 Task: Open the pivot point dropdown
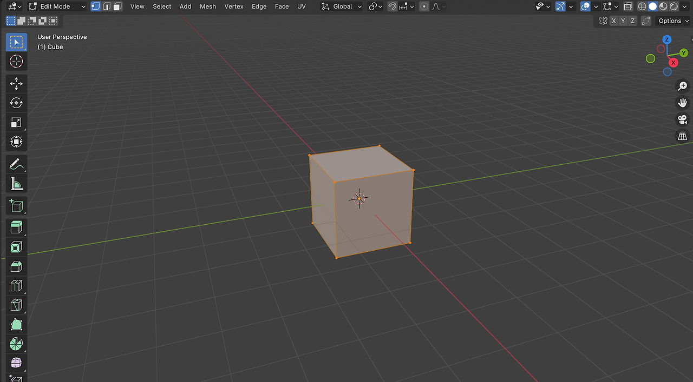pyautogui.click(x=375, y=6)
